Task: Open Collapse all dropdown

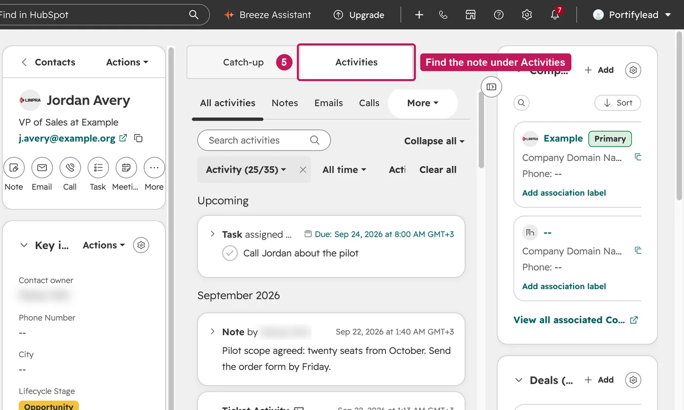Action: 434,141
